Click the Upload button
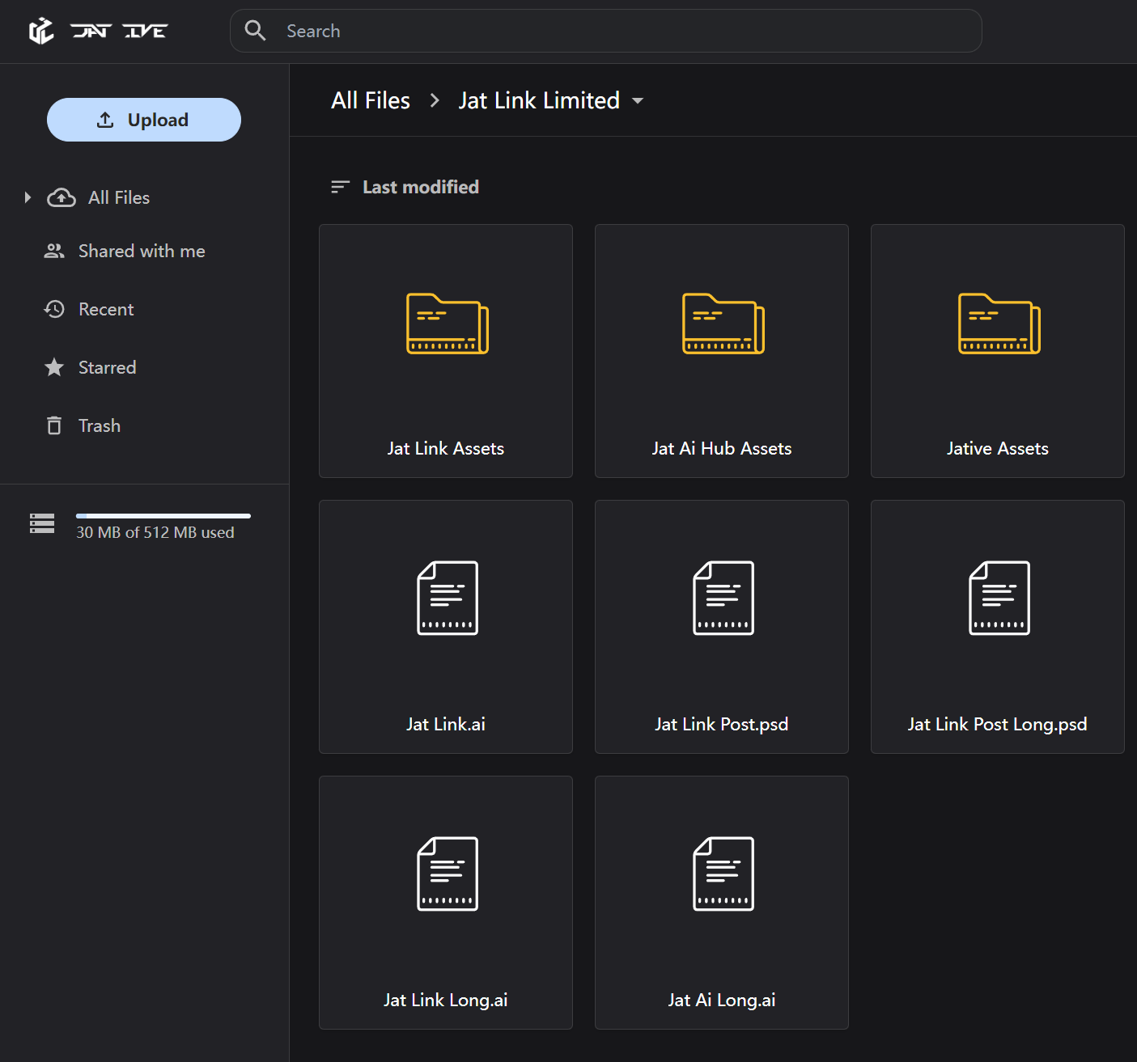Screen dimensions: 1137x1062 pyautogui.click(x=144, y=120)
